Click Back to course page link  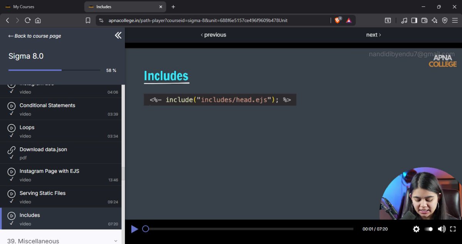(35, 36)
